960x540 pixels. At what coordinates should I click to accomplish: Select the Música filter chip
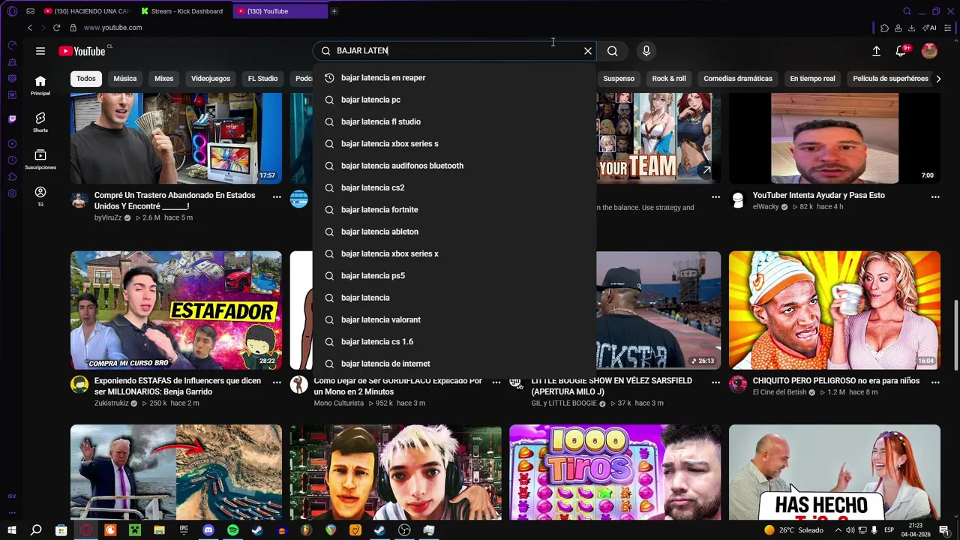(x=125, y=79)
